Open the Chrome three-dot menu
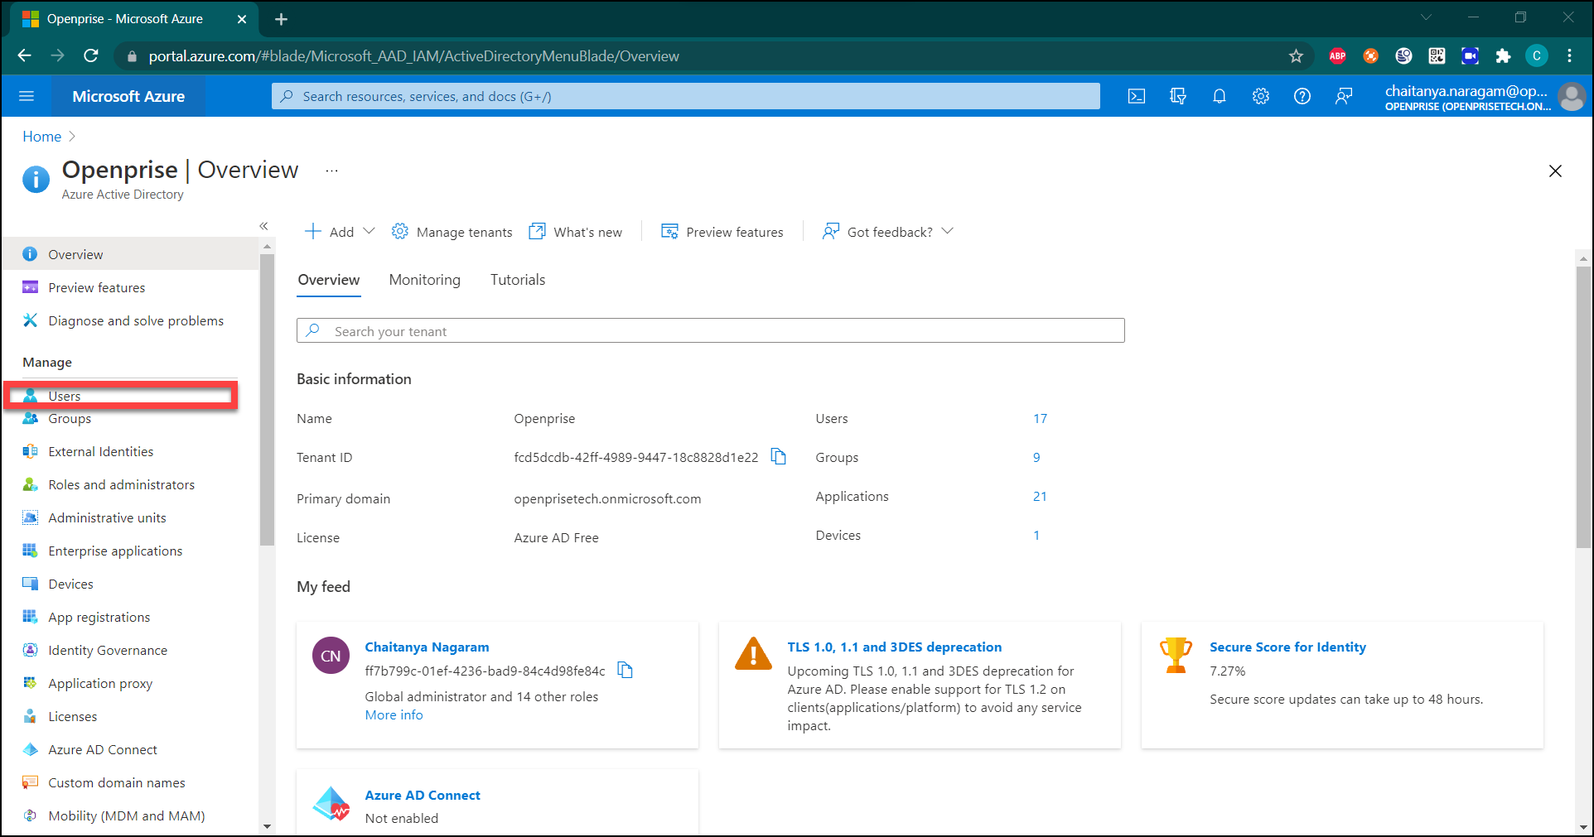 [1569, 55]
